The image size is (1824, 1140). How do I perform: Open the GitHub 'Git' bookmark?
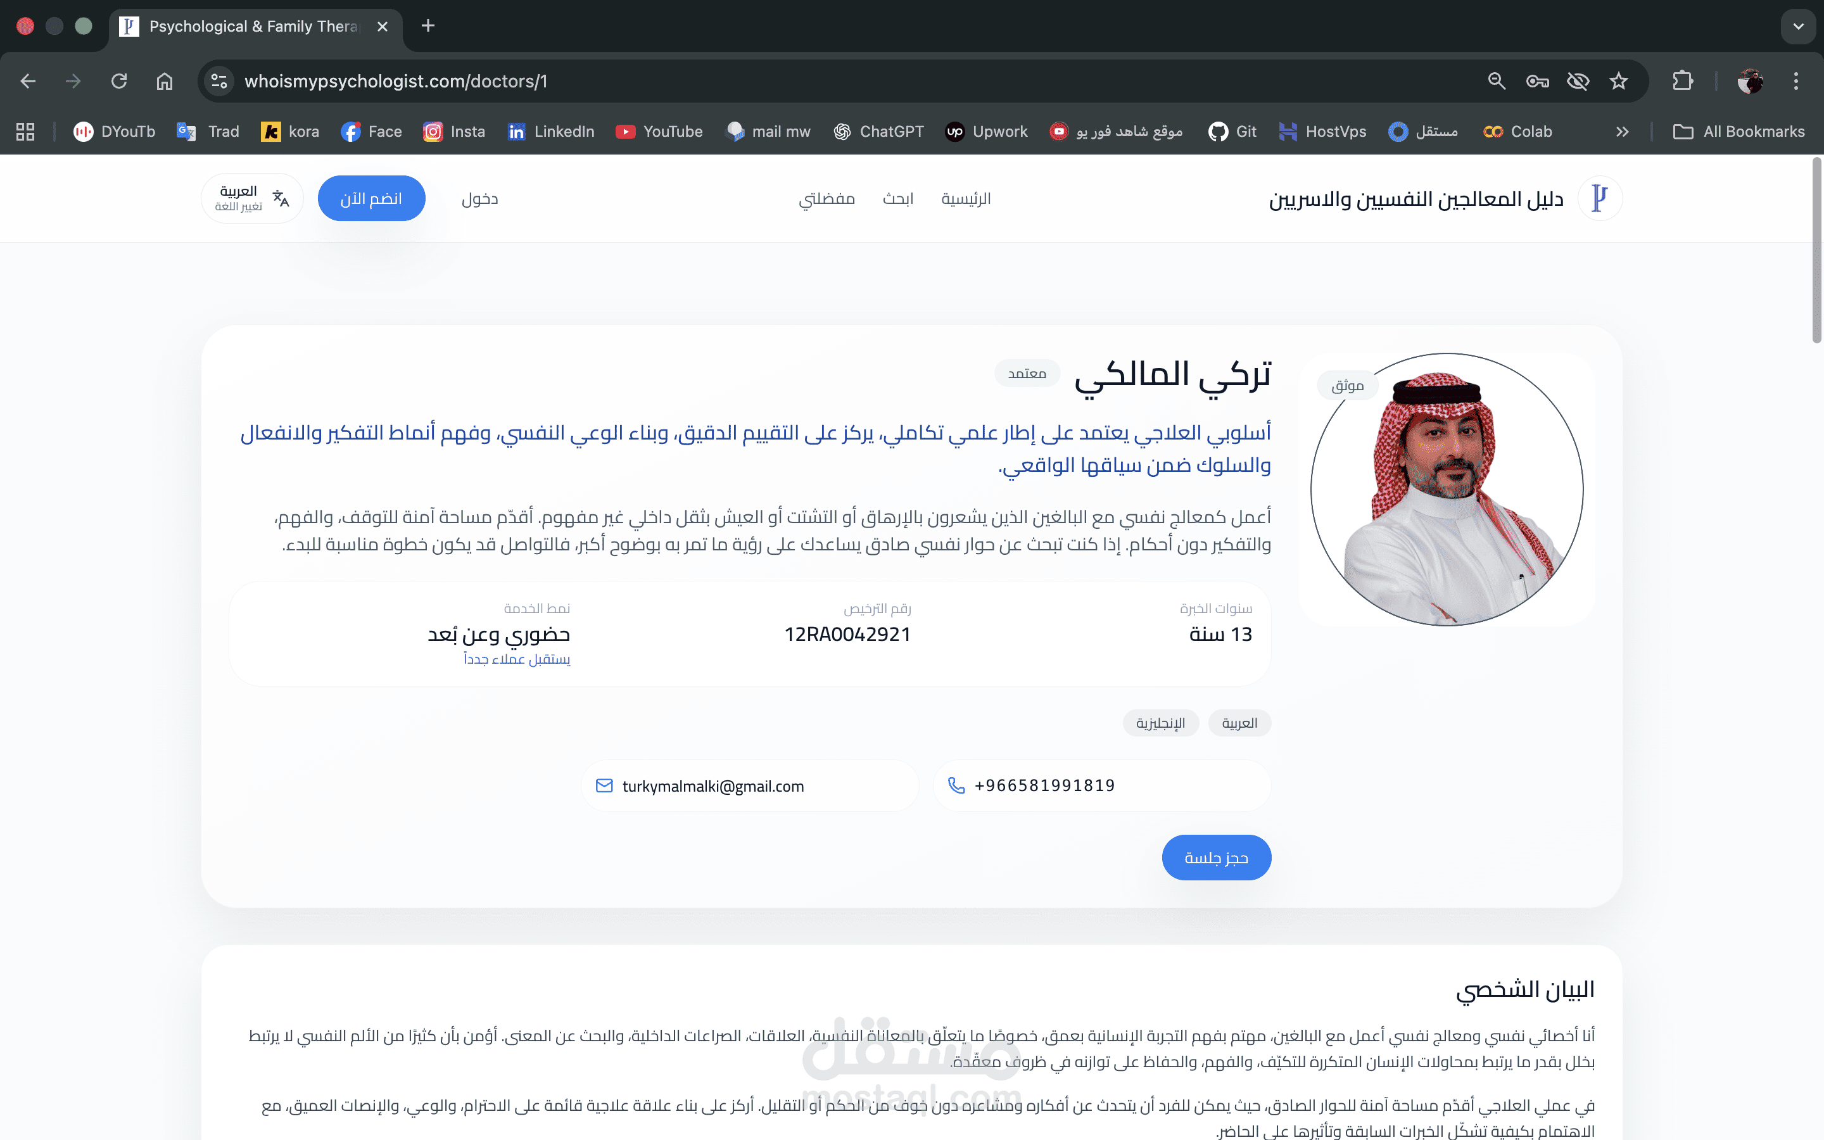click(x=1232, y=131)
